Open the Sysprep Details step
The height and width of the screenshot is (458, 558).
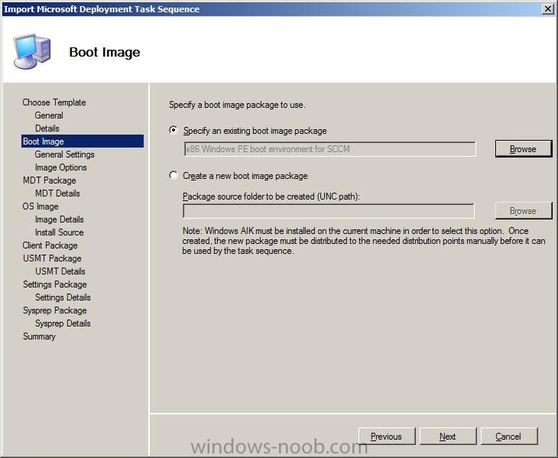(63, 323)
